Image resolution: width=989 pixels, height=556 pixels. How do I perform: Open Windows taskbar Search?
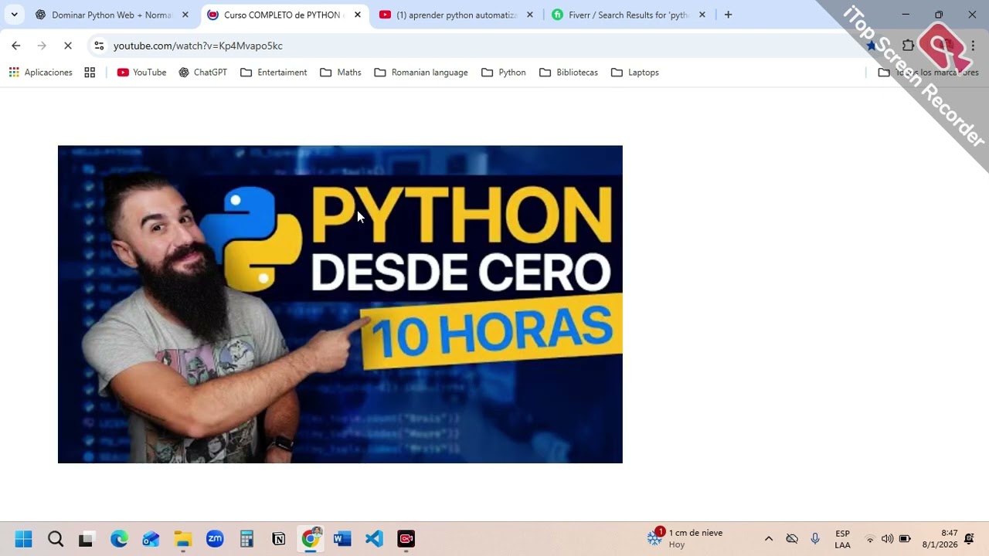coord(56,538)
